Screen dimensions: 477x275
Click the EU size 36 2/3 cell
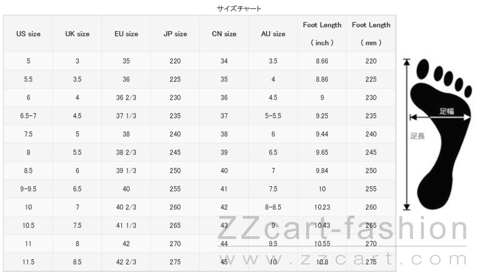coord(126,98)
